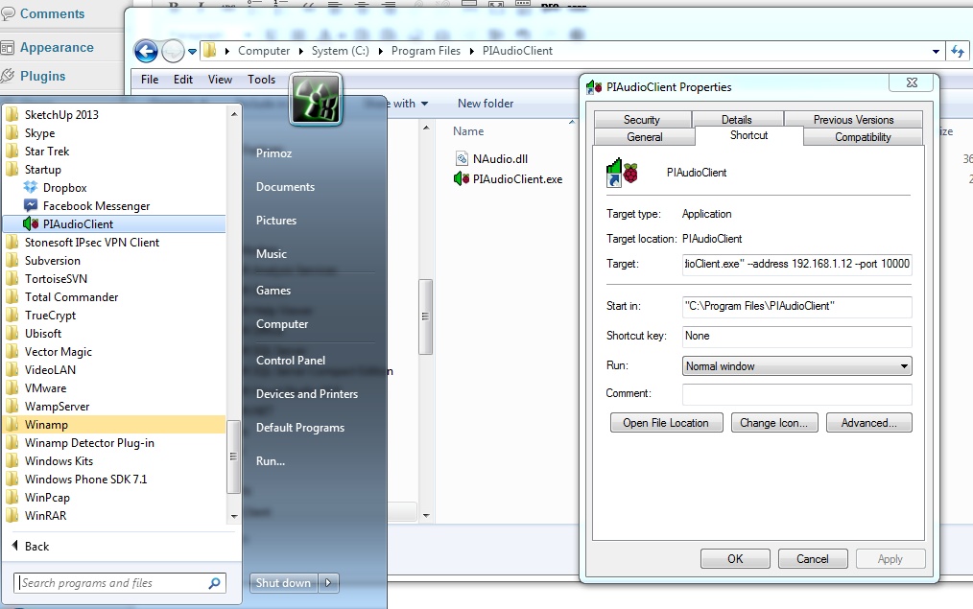Click the Advanced button

868,423
